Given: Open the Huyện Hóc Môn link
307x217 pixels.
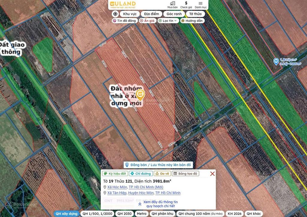Looking at the screenshot, I should 141,193.
